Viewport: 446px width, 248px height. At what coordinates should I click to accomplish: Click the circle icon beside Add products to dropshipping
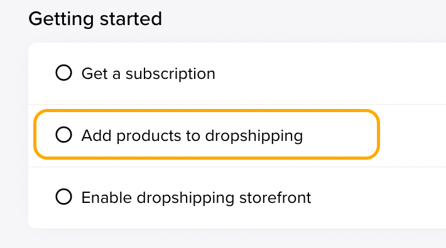point(63,135)
